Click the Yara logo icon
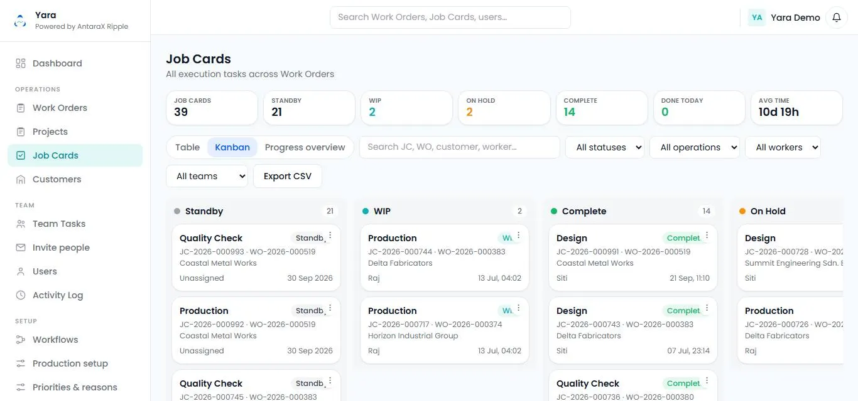 click(x=21, y=21)
